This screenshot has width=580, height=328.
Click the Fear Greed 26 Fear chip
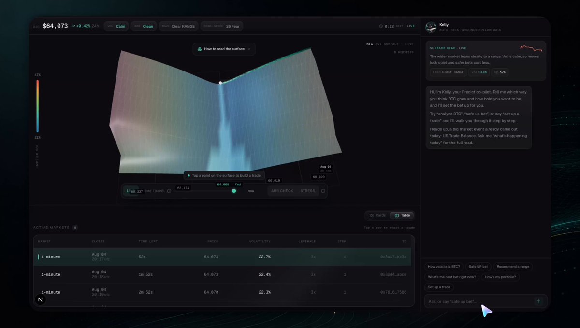[x=222, y=26]
